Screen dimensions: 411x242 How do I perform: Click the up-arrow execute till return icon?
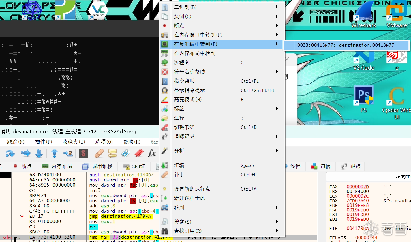[x=55, y=153]
